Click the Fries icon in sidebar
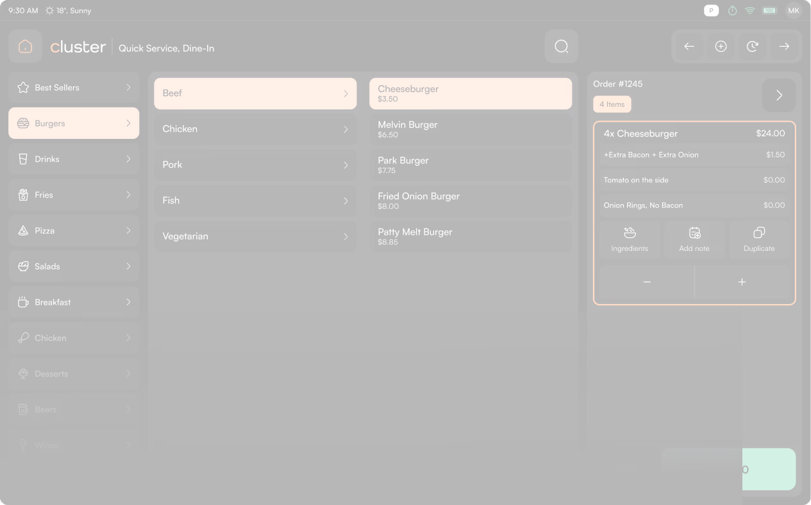This screenshot has width=811, height=505. tap(23, 195)
